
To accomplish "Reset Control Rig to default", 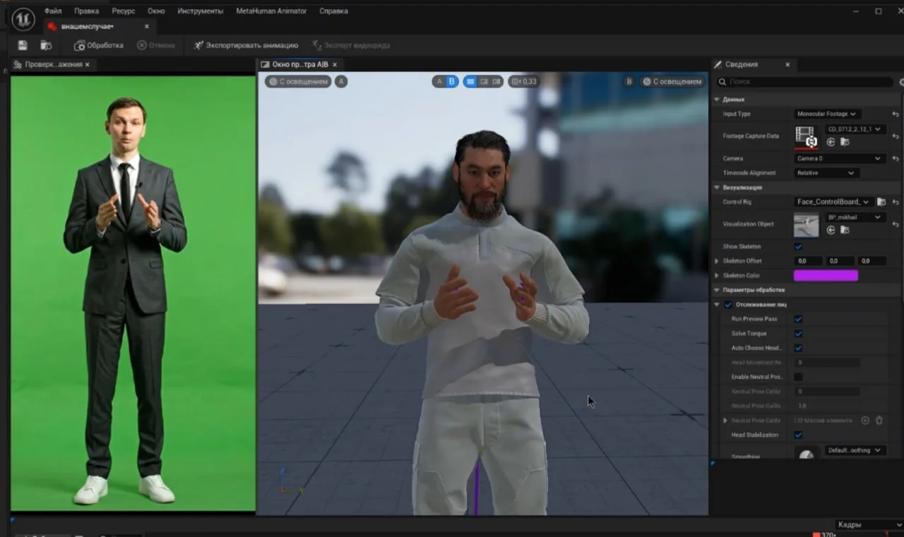I will coord(896,202).
